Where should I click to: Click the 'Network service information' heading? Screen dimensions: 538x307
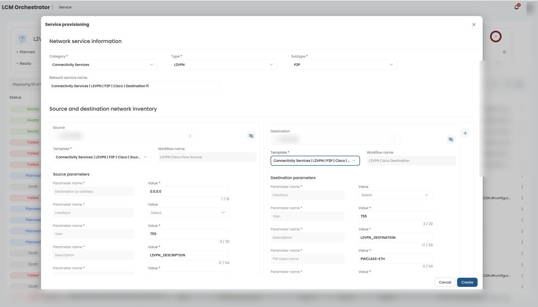click(x=85, y=41)
